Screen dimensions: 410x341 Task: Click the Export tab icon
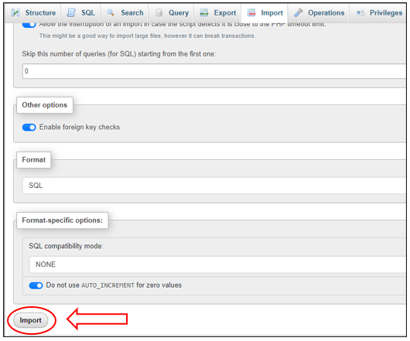(x=204, y=12)
